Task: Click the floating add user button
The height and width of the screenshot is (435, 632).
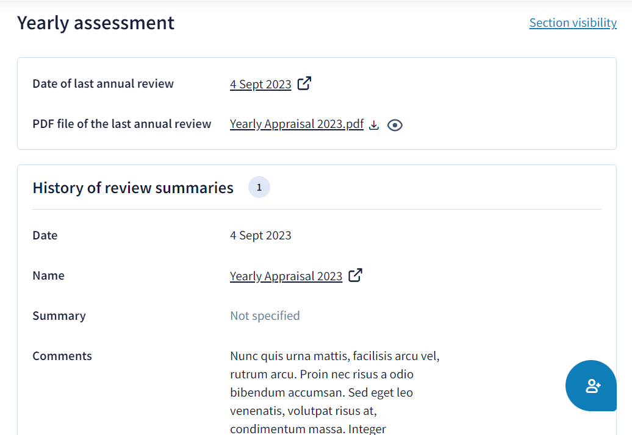Action: tap(591, 386)
